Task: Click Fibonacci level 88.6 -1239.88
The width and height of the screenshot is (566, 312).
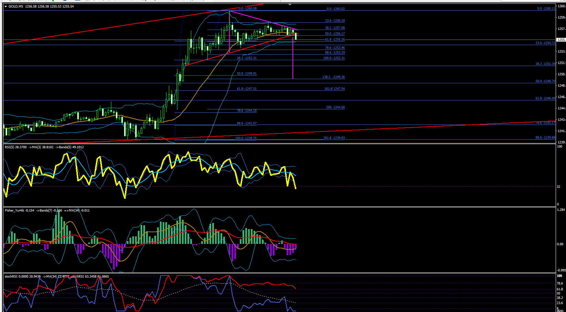Action: (x=545, y=138)
